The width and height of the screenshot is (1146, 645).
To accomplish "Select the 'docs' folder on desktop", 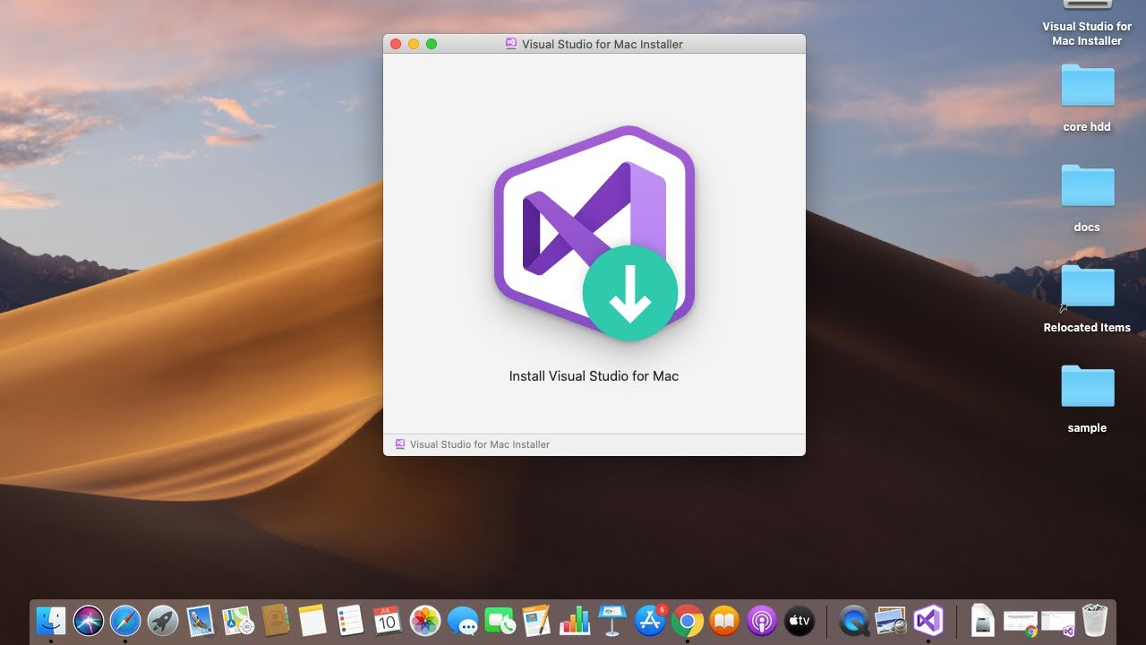I will [1087, 188].
